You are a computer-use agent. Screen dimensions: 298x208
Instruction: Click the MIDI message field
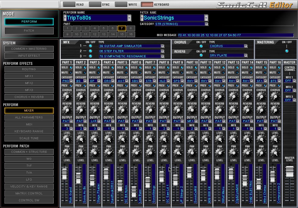236,35
